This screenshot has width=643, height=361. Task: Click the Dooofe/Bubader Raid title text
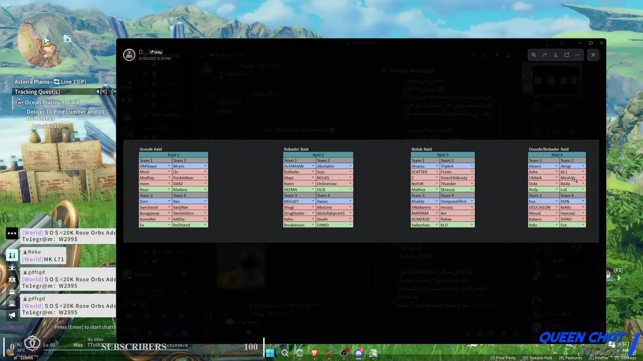coord(549,149)
